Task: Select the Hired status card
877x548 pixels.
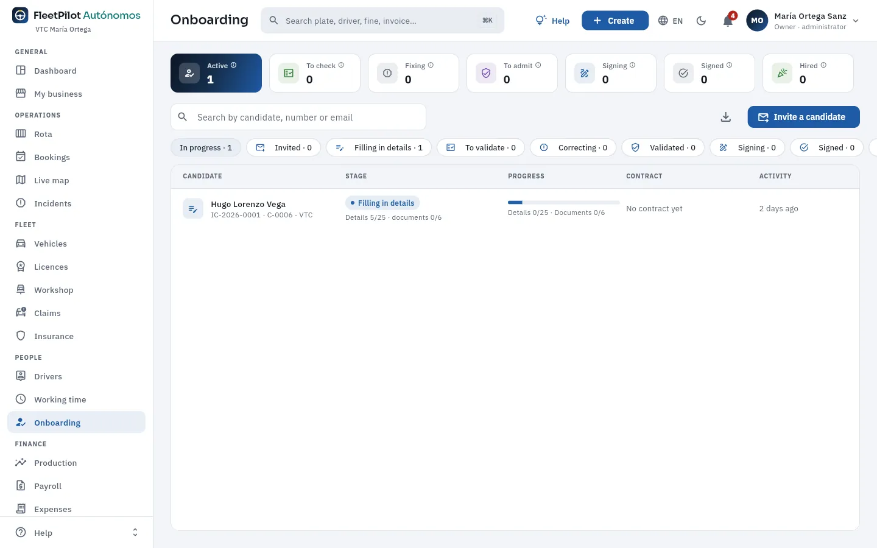Action: tap(808, 73)
